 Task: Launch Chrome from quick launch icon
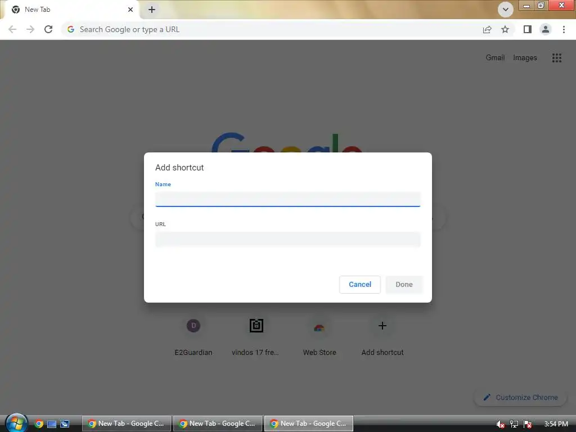point(39,424)
